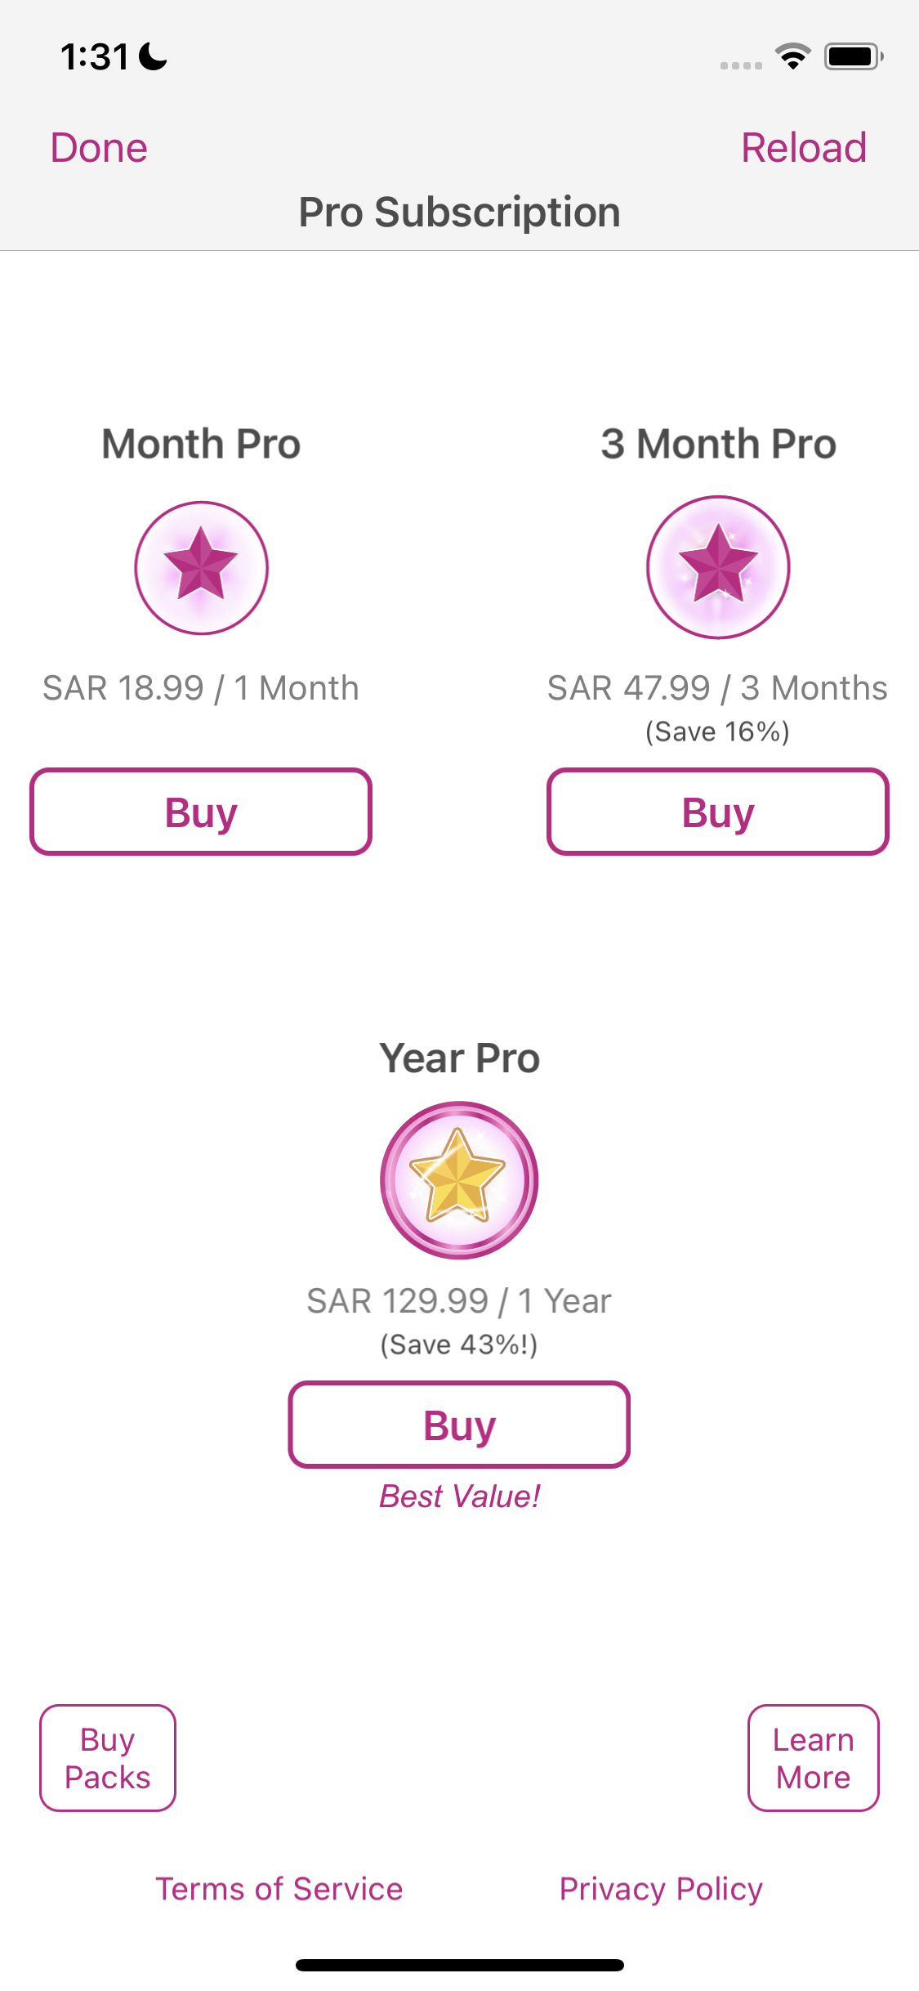Buy the Month Pro subscription
The height and width of the screenshot is (1991, 919).
(x=201, y=812)
